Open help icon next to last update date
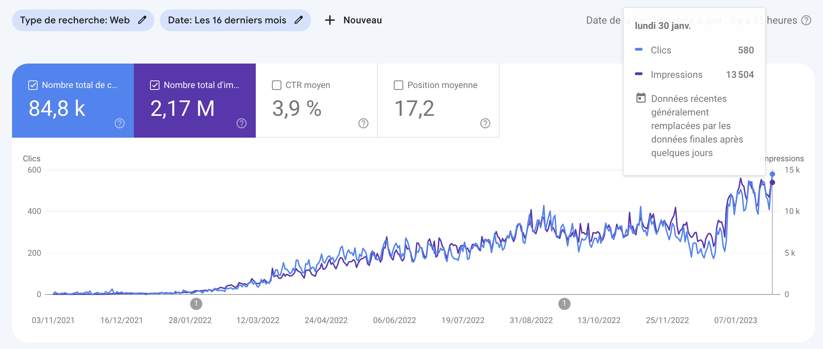The image size is (823, 349). (x=806, y=20)
